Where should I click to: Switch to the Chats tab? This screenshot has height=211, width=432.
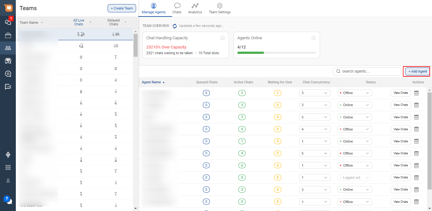(x=177, y=9)
